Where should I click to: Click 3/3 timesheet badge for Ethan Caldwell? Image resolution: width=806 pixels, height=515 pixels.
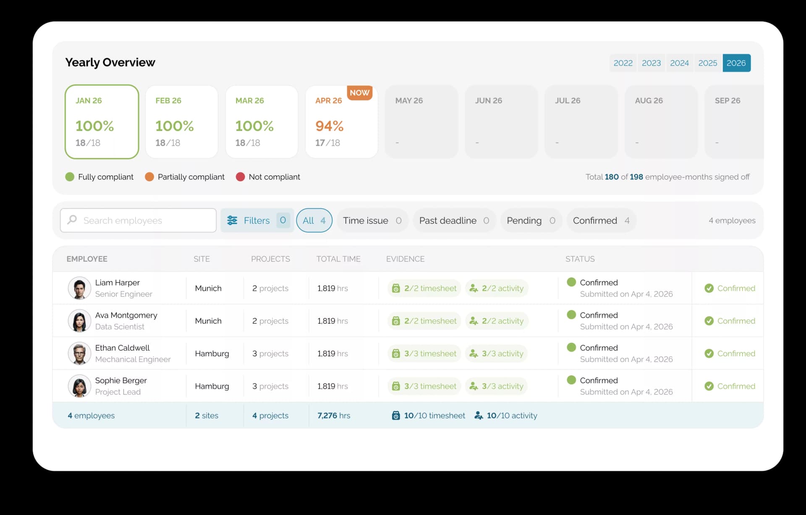point(424,354)
